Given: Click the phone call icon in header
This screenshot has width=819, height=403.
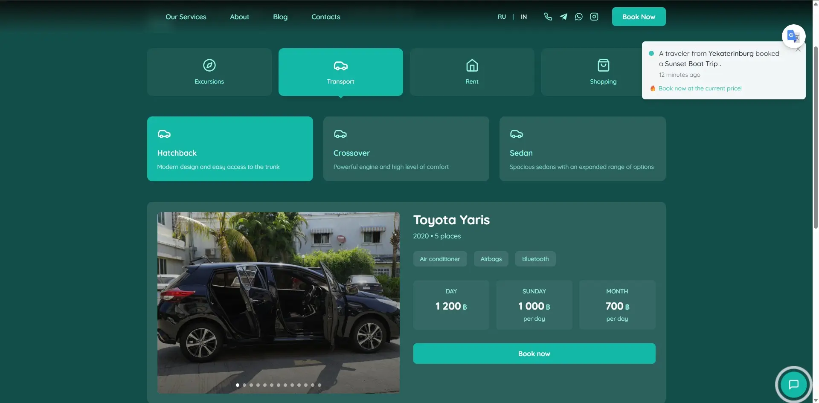Looking at the screenshot, I should (x=548, y=17).
